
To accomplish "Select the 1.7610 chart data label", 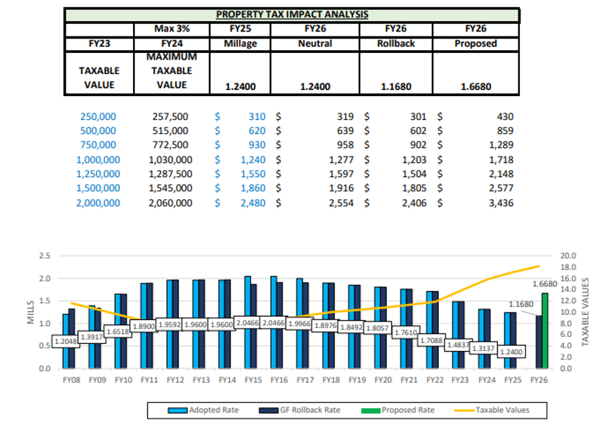I will [406, 332].
